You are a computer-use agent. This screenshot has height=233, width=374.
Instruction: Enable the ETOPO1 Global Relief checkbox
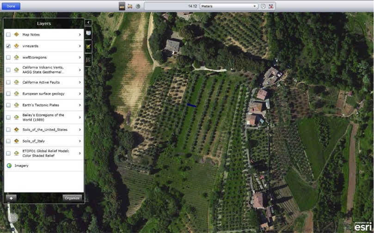pos(8,153)
